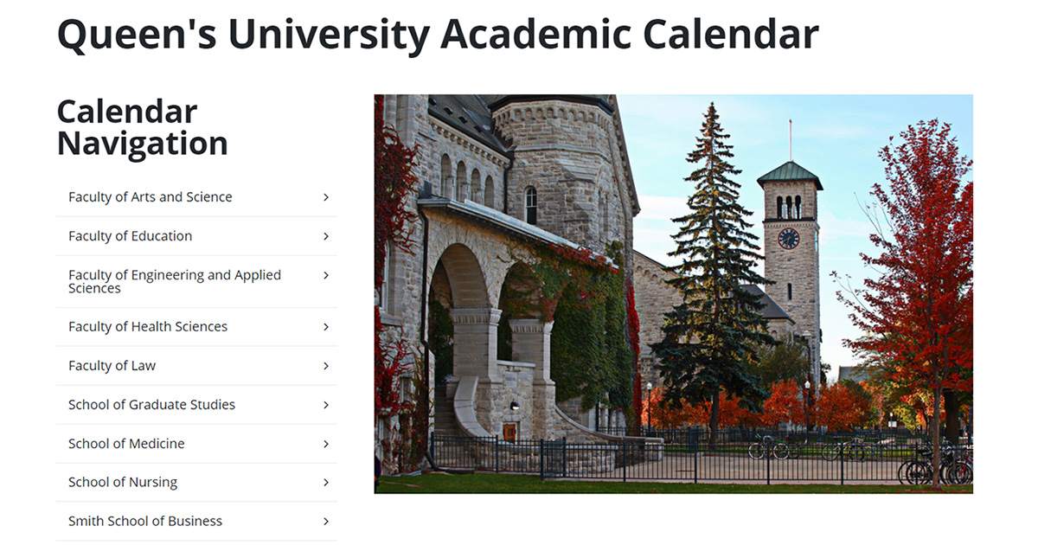Click the Queen's University Academic Calendar heading
This screenshot has width=1038, height=545.
(x=438, y=35)
